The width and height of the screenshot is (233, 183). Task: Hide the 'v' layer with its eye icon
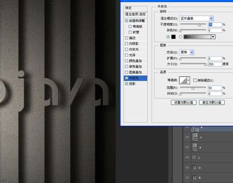[187, 137]
